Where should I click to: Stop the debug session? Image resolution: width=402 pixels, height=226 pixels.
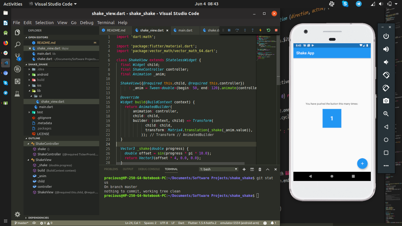point(276,30)
